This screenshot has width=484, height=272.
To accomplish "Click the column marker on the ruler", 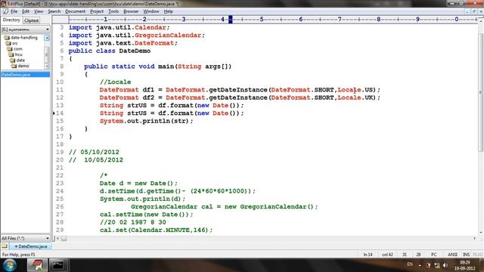I will pos(230,20).
